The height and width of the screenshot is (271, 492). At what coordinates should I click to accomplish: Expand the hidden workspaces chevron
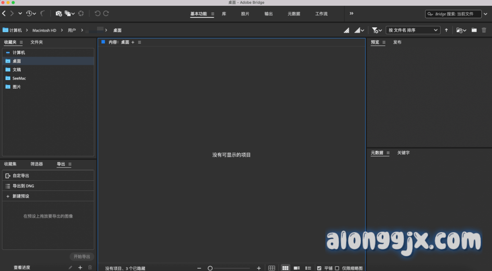[351, 13]
